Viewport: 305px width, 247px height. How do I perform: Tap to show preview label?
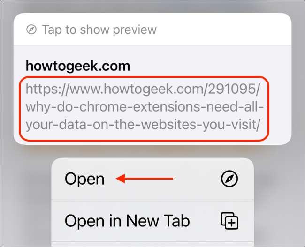[x=99, y=30]
